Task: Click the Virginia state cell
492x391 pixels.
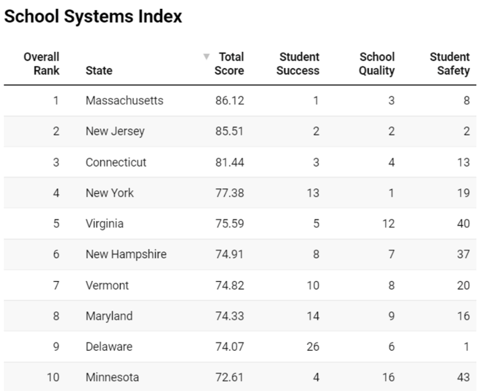Action: pos(105,224)
